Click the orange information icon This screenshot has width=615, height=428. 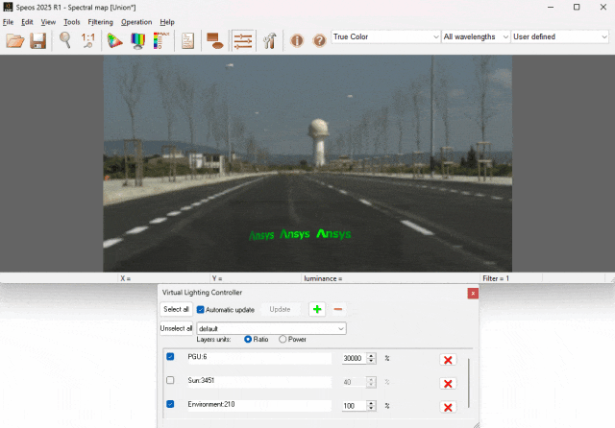[x=297, y=40]
